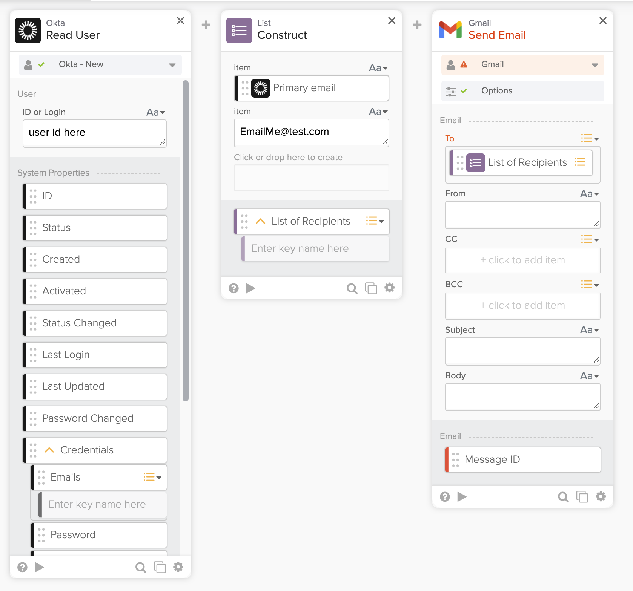The image size is (633, 591).
Task: Search fields in Gmail Send Email card
Action: coord(563,497)
